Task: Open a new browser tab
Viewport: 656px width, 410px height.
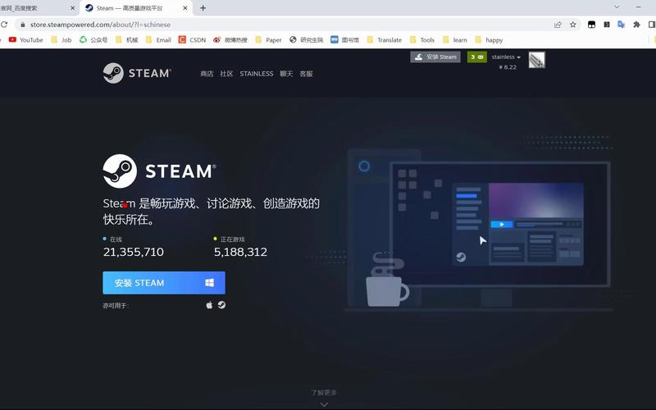Action: 203,8
